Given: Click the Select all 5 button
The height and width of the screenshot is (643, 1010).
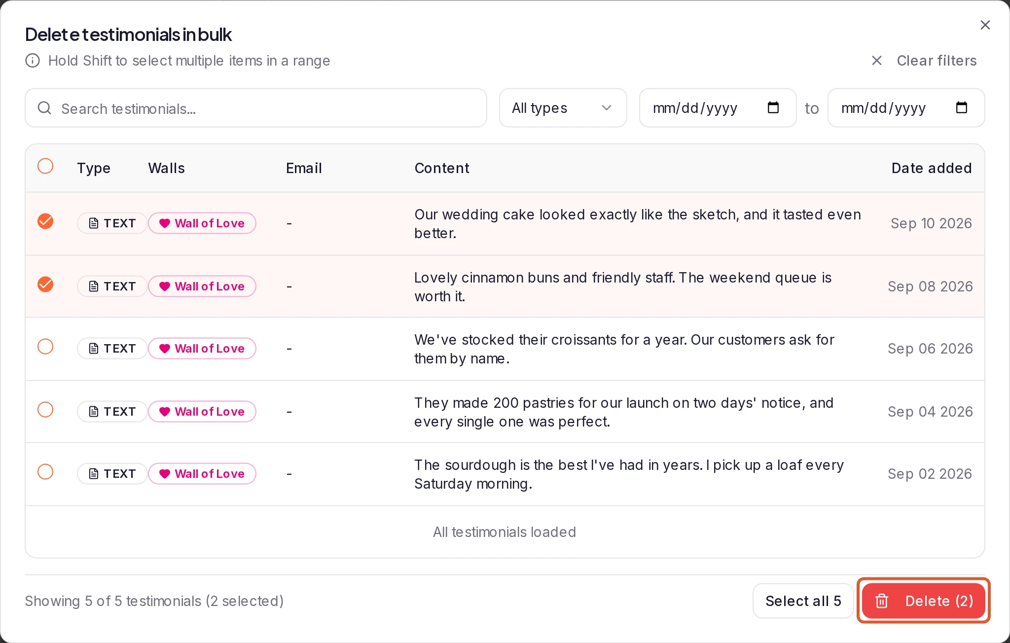Looking at the screenshot, I should click(x=803, y=601).
